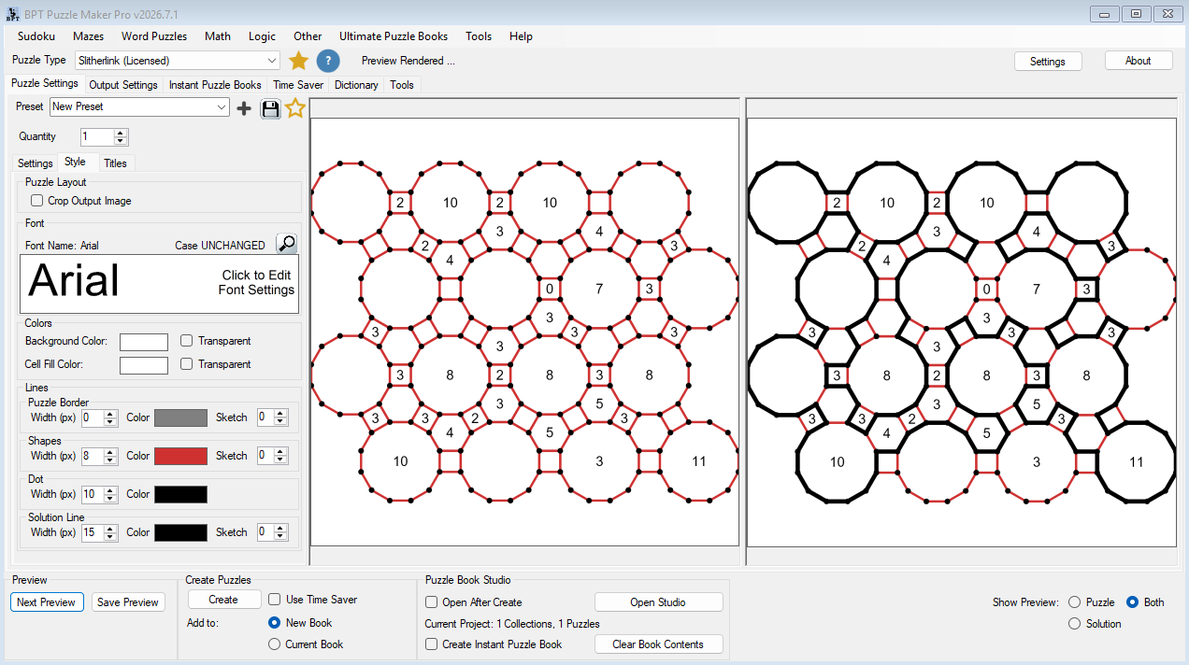The image size is (1189, 665).
Task: Enable Transparent for Cell Fill Color
Action: (x=187, y=364)
